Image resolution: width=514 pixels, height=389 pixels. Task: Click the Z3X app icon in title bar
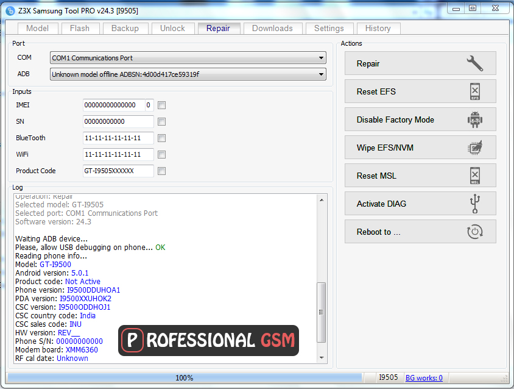10,11
